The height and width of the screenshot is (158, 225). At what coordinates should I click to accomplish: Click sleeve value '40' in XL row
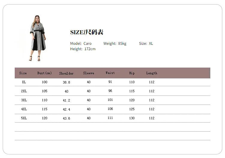click(89, 82)
